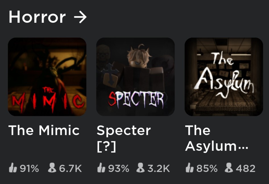Open The Mimic game thumbnail
This screenshot has width=269, height=184.
pyautogui.click(x=47, y=77)
